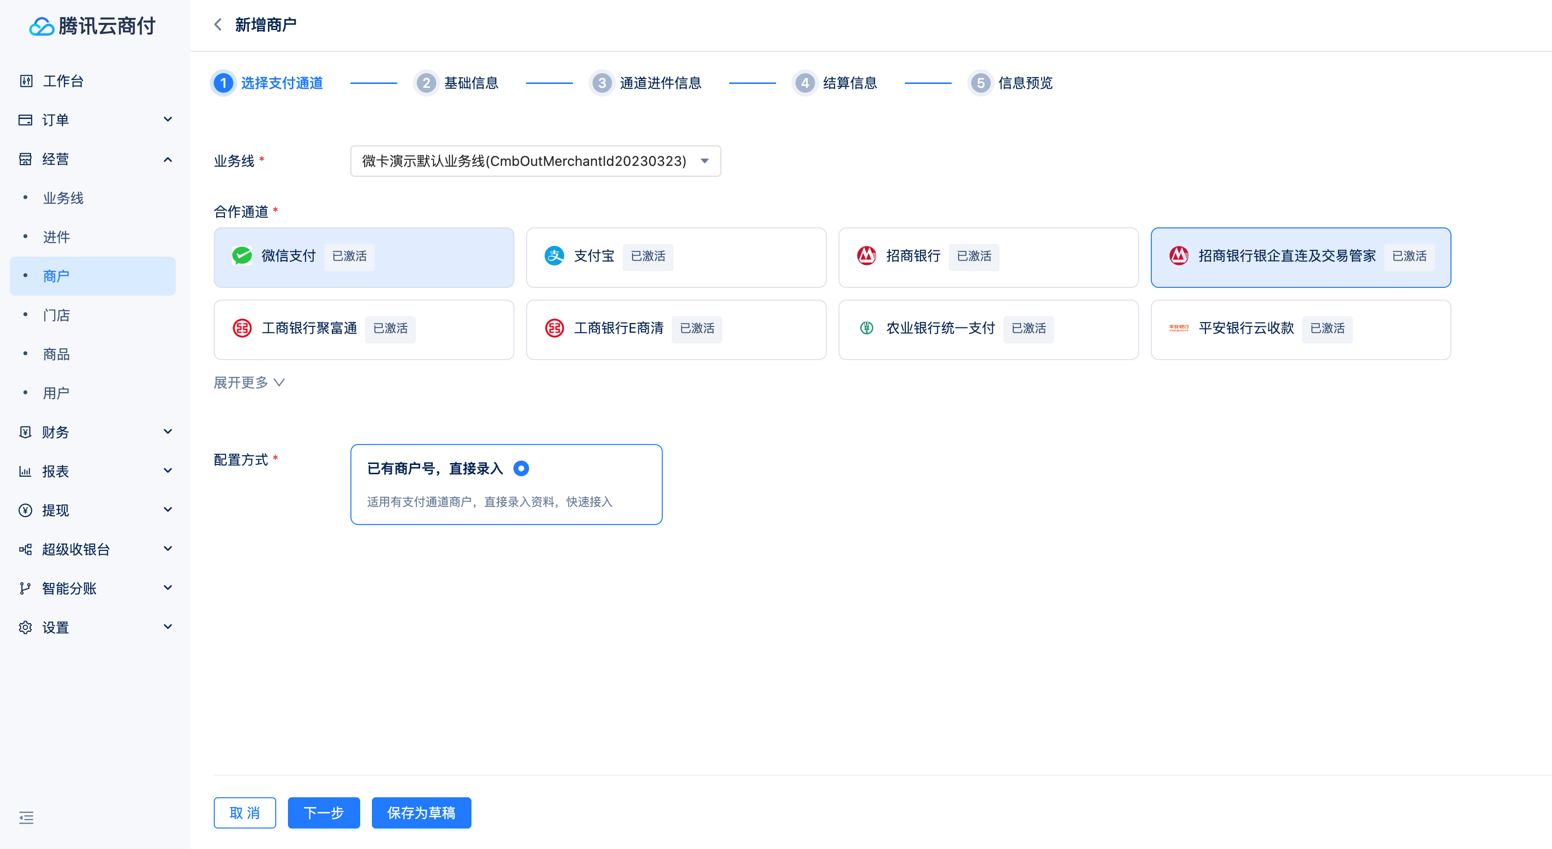Screen dimensions: 1552x849
Task: Select the 平安银行云收款 channel card
Action: 1301,329
